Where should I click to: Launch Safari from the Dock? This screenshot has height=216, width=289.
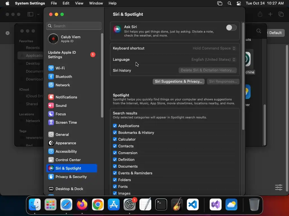[x=66, y=204]
